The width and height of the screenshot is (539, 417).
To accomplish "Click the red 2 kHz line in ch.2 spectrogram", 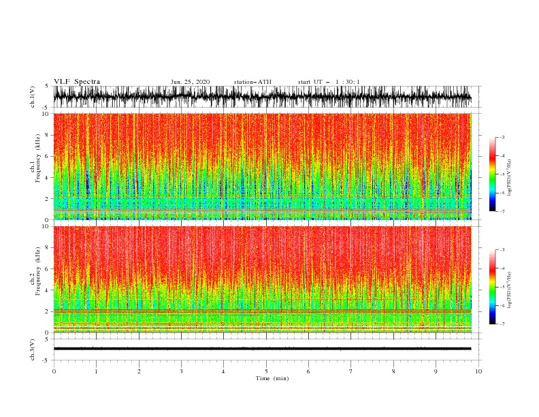I will coord(262,311).
